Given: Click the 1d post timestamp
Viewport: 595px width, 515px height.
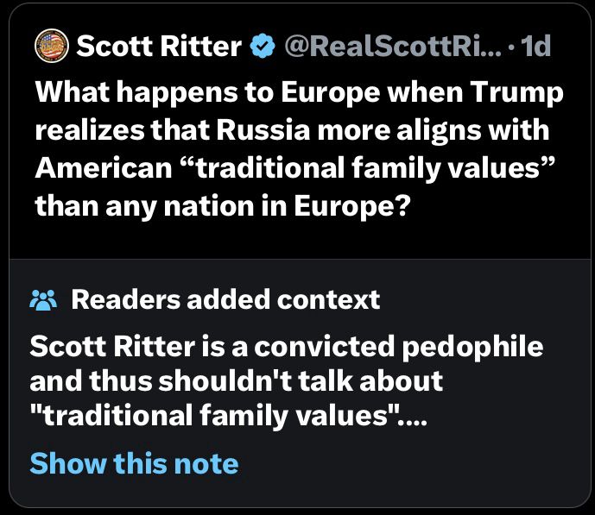Looking at the screenshot, I should (x=535, y=46).
